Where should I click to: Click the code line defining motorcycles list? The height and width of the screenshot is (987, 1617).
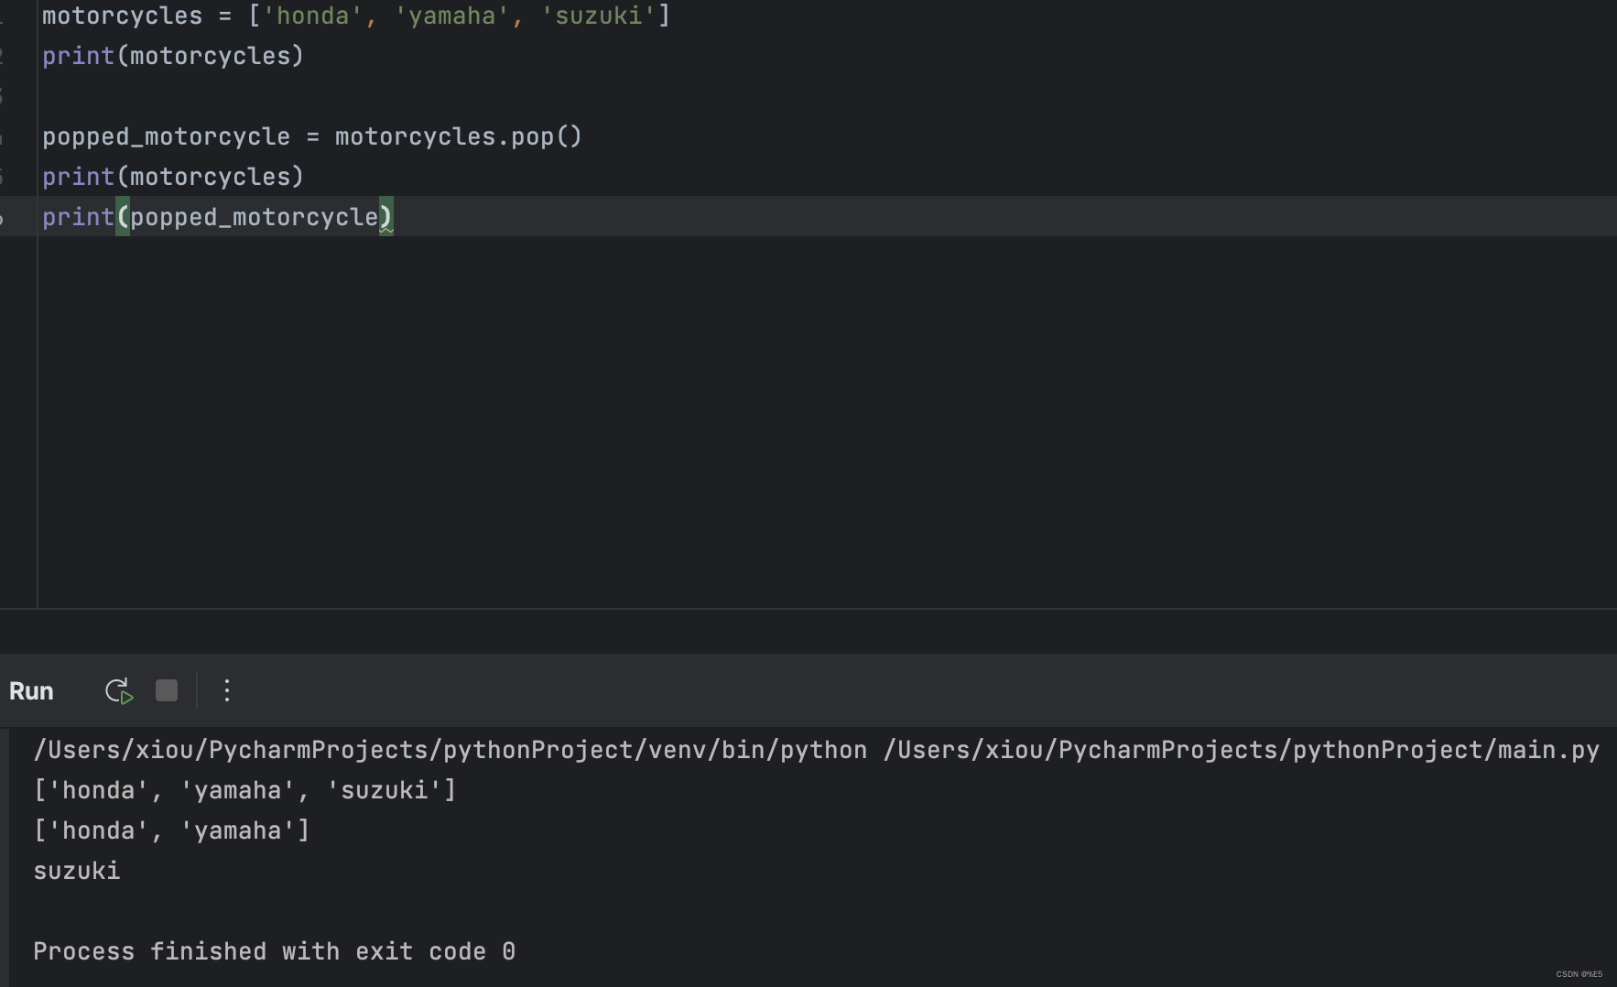click(356, 16)
